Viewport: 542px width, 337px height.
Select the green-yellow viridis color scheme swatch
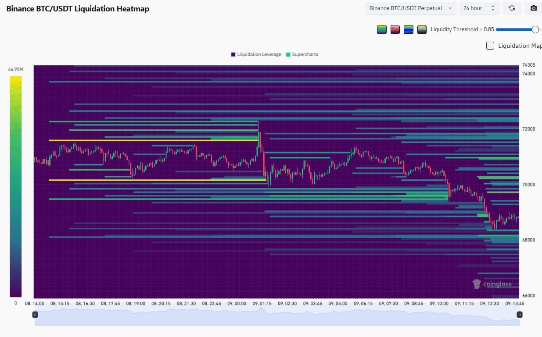382,30
